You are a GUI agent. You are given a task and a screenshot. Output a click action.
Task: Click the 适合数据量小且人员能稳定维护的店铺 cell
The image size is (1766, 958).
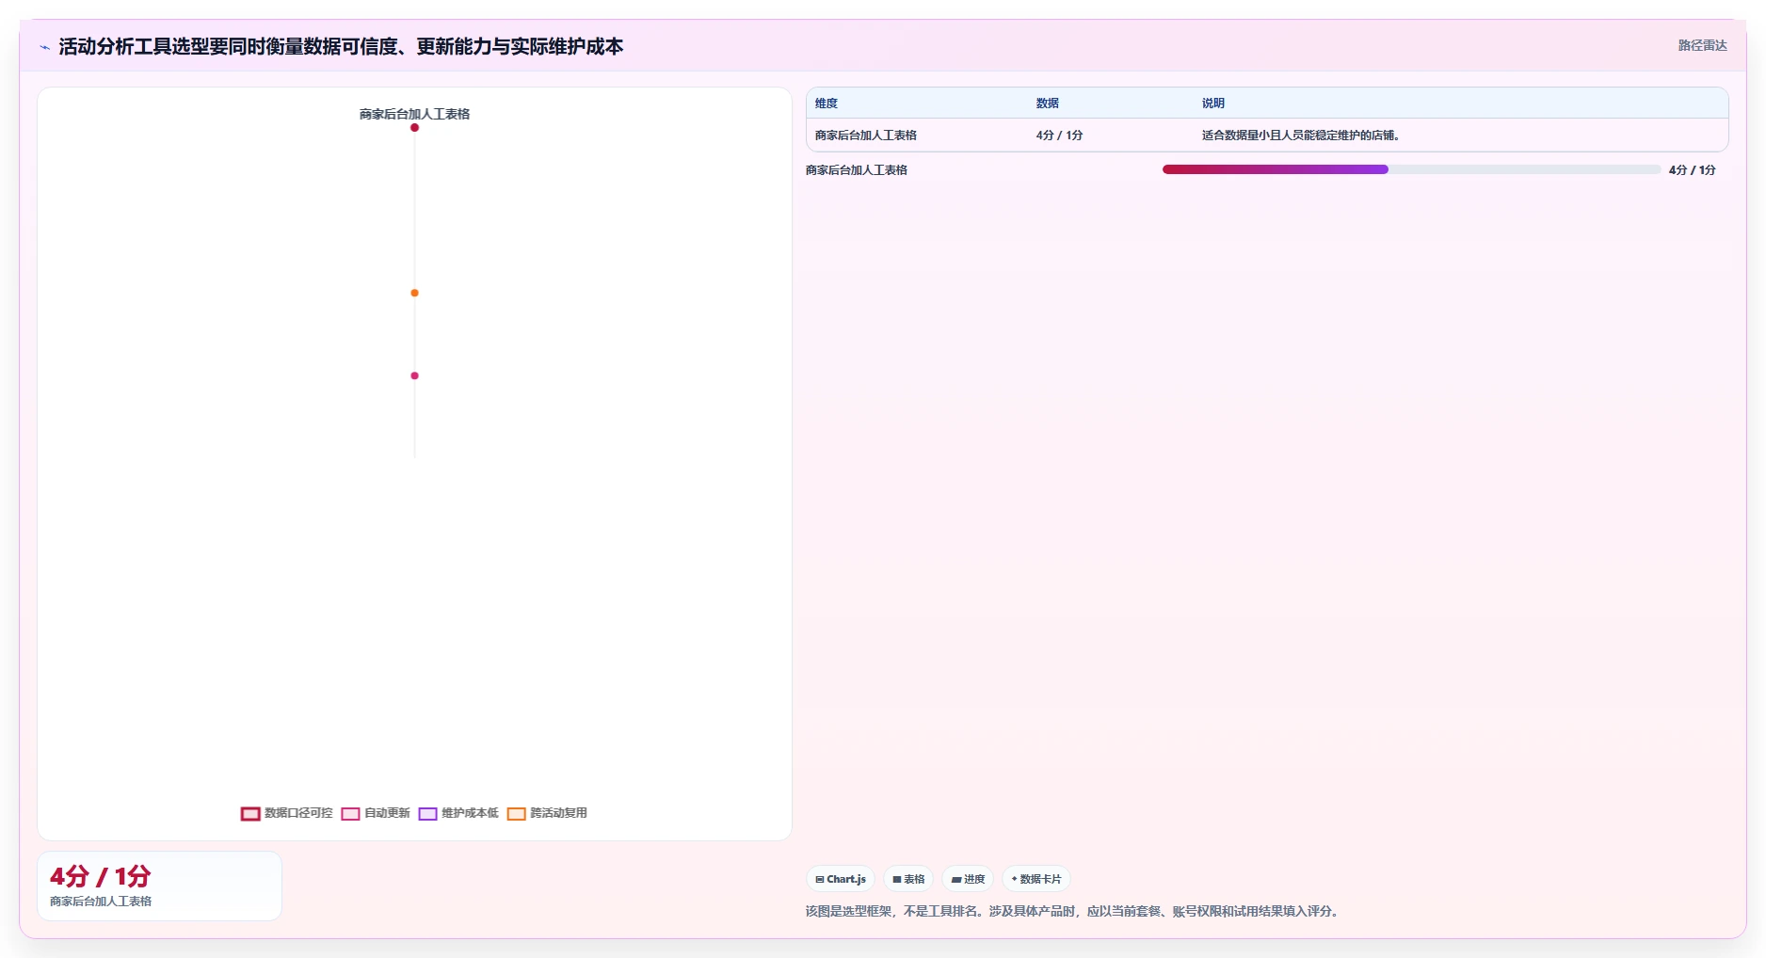pos(1301,136)
